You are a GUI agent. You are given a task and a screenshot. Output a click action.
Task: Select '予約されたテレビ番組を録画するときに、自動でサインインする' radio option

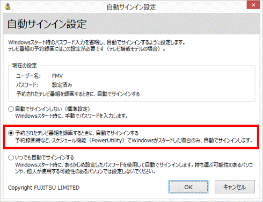pos(11,133)
